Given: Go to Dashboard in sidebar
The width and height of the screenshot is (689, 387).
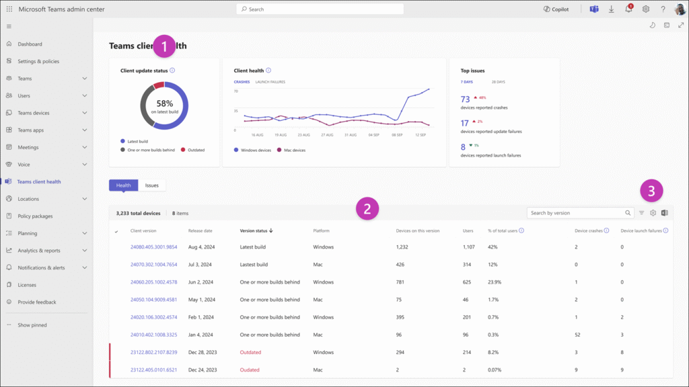Looking at the screenshot, I should click(x=30, y=44).
